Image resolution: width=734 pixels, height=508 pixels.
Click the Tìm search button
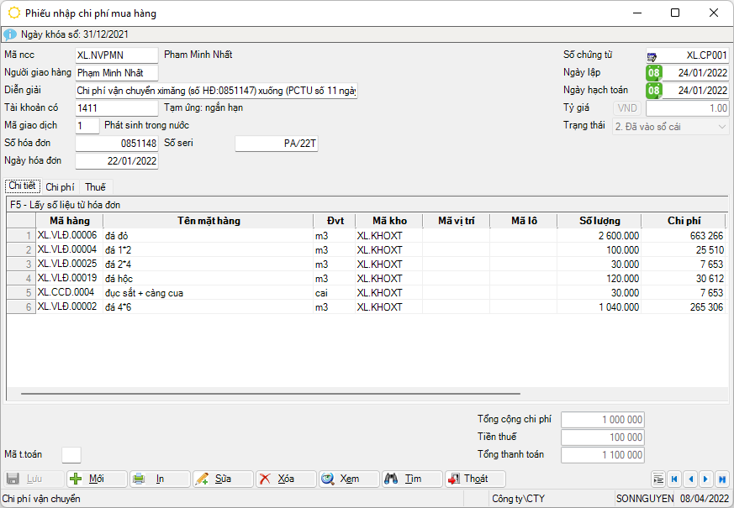[x=412, y=479]
